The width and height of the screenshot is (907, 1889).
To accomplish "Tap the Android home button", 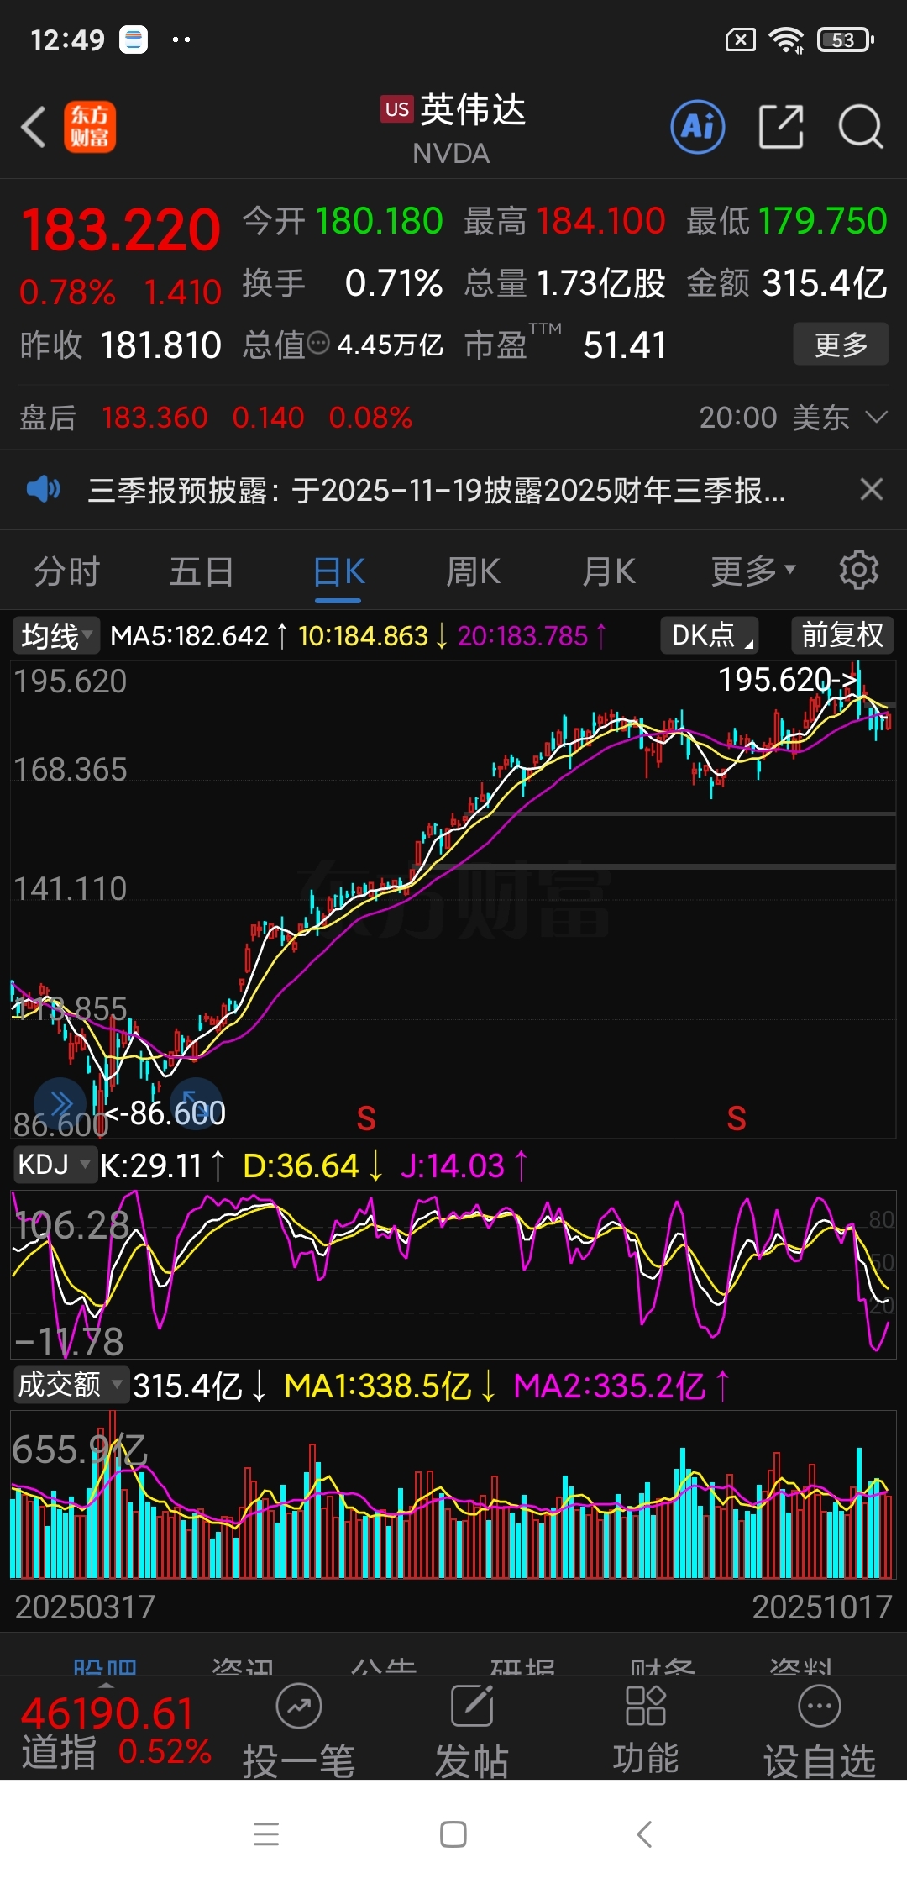I will (453, 1834).
